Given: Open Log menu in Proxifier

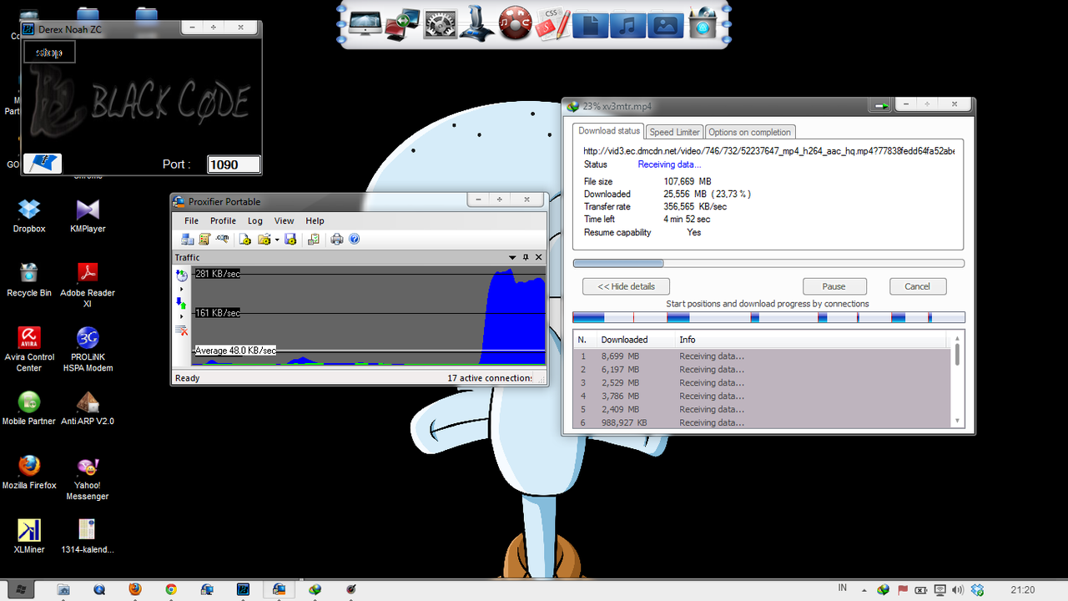Looking at the screenshot, I should coord(255,221).
